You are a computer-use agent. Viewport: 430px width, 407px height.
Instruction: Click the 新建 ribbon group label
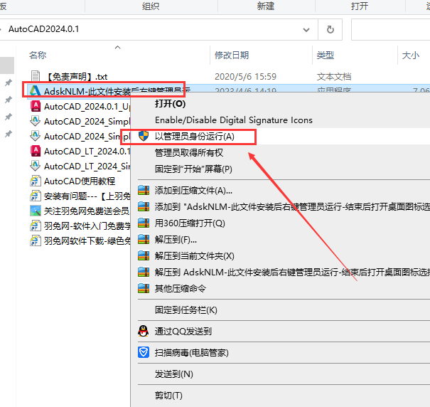pos(265,6)
